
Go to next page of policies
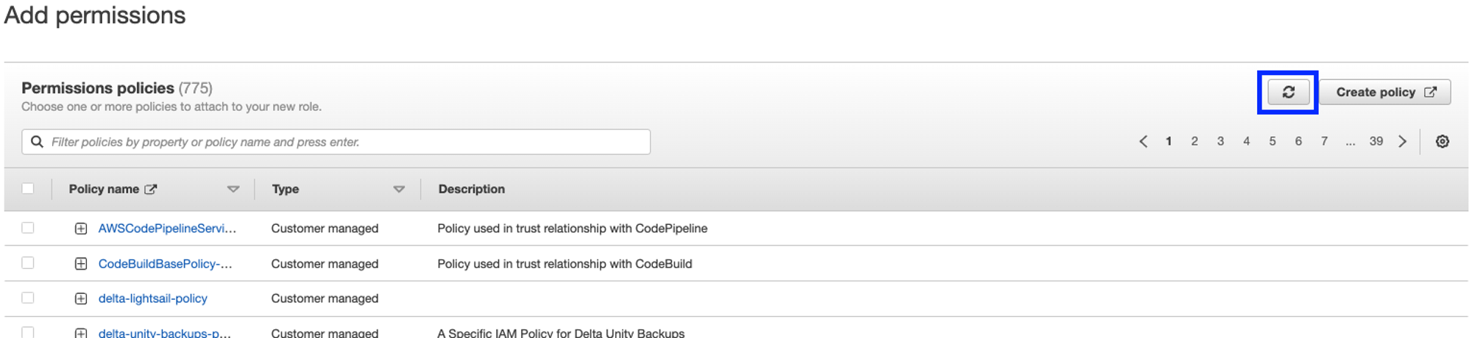tap(1402, 141)
